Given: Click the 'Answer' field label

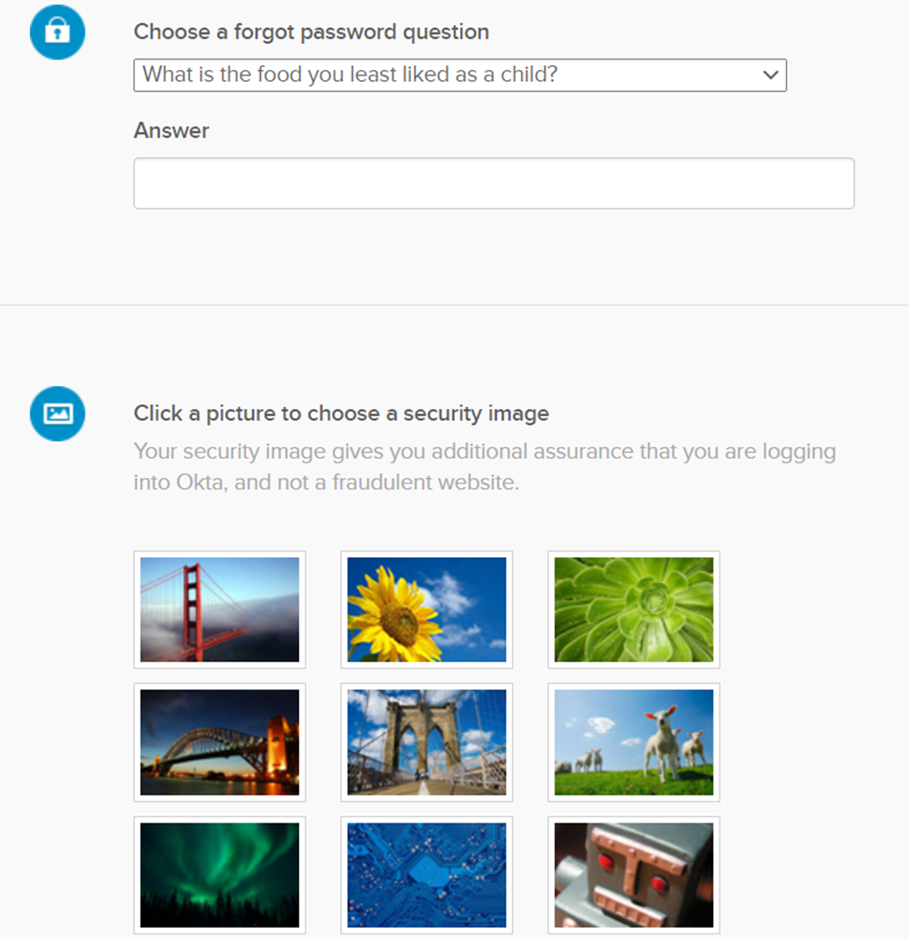Looking at the screenshot, I should (172, 130).
